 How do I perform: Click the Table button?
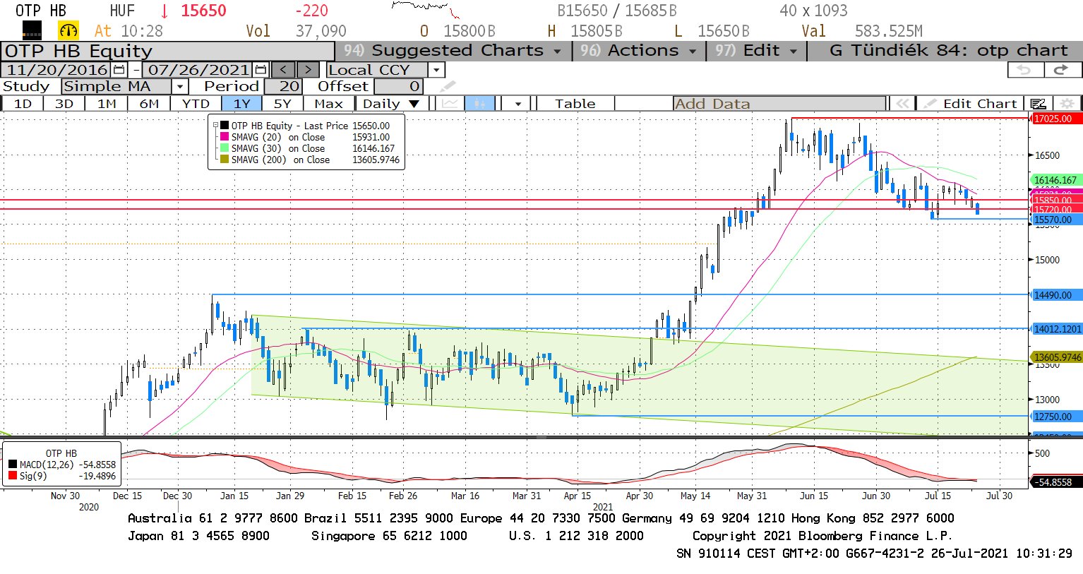pyautogui.click(x=575, y=103)
